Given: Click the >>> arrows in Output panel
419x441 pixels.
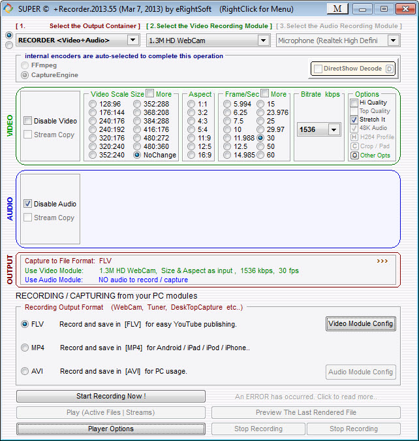Looking at the screenshot, I should click(382, 261).
